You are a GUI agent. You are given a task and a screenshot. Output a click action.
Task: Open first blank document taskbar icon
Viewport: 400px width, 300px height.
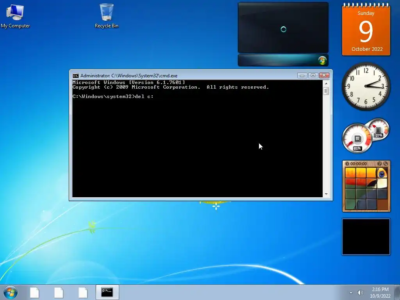(34, 292)
